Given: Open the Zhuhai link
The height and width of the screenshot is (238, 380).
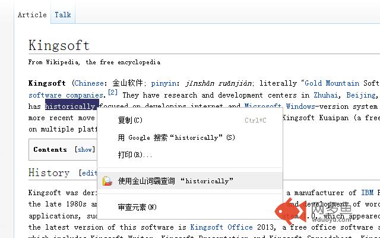Looking at the screenshot, I should 326,95.
